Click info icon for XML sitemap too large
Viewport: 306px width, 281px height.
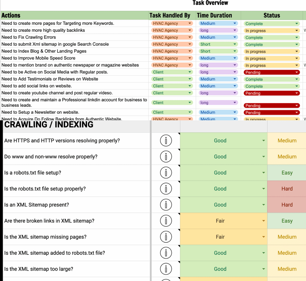[x=166, y=269]
